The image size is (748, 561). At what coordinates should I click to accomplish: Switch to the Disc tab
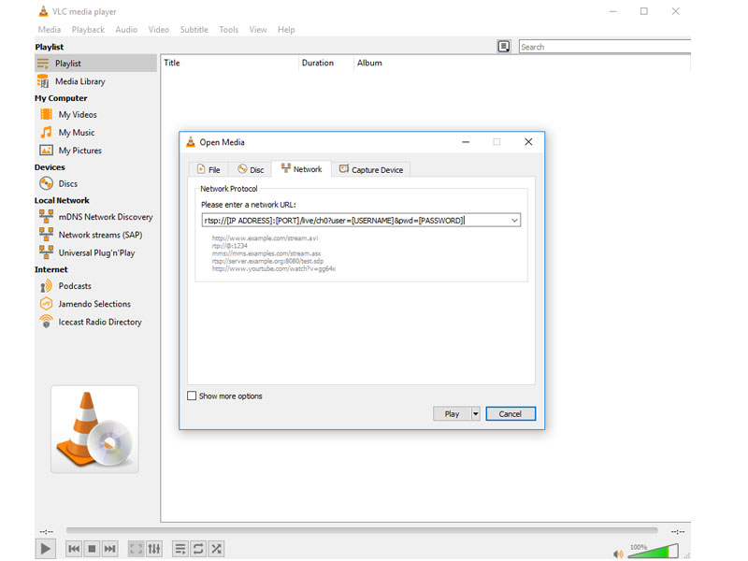[251, 170]
